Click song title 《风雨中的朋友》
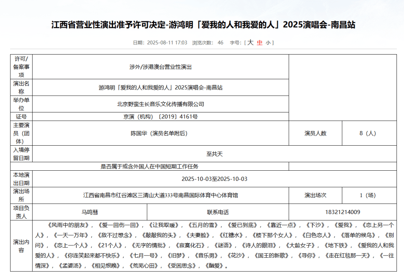 coord(68,225)
